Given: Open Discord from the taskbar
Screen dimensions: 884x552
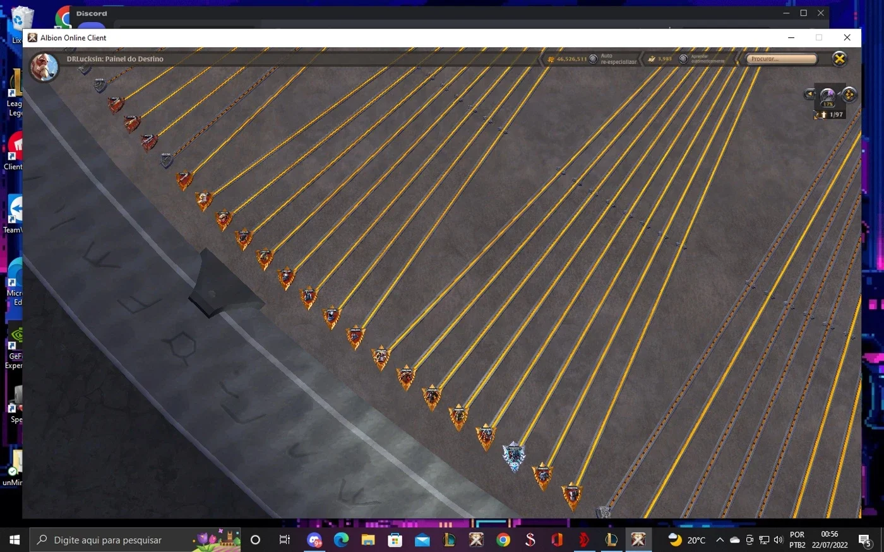Looking at the screenshot, I should click(314, 540).
